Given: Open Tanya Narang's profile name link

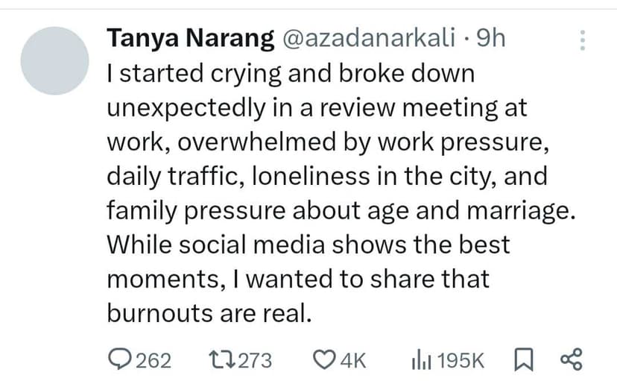Looking at the screenshot, I should coord(190,40).
